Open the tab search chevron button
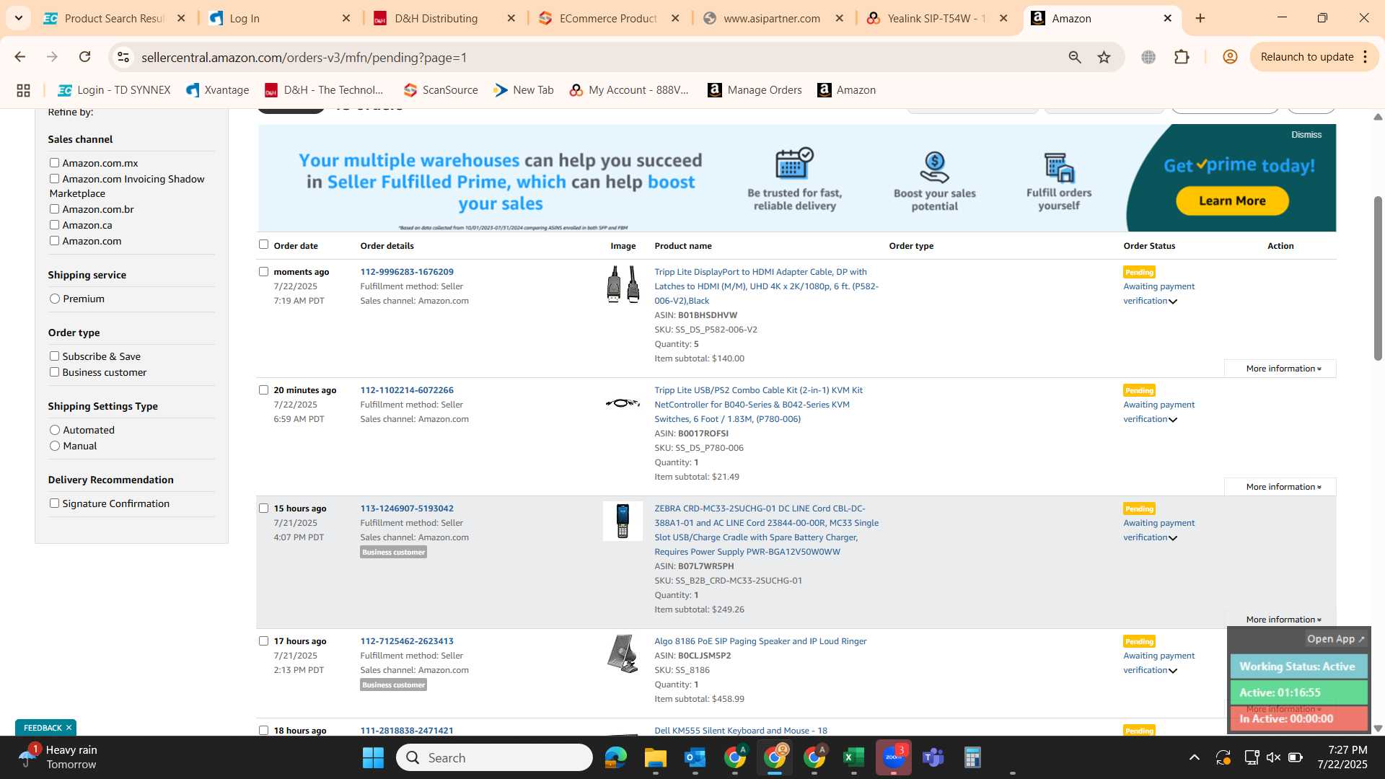 [x=18, y=18]
